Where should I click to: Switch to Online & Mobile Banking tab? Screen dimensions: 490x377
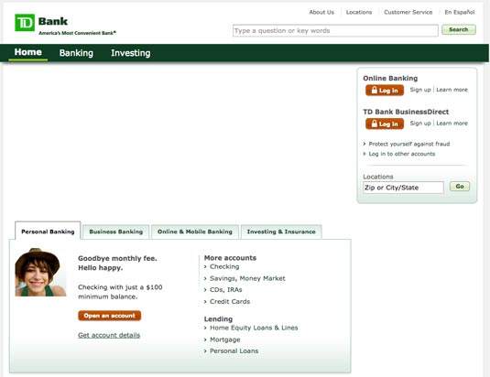pyautogui.click(x=195, y=232)
